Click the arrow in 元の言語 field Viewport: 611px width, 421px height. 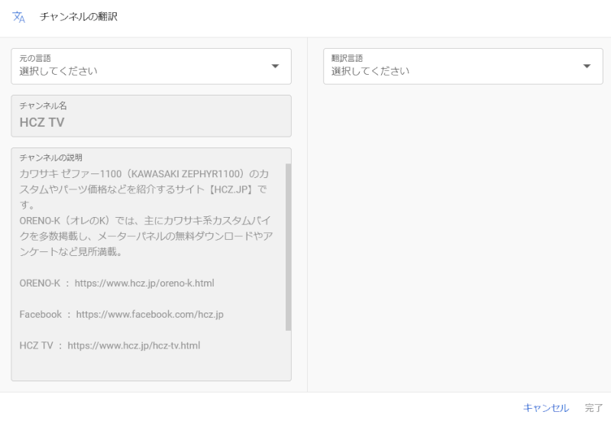(275, 66)
